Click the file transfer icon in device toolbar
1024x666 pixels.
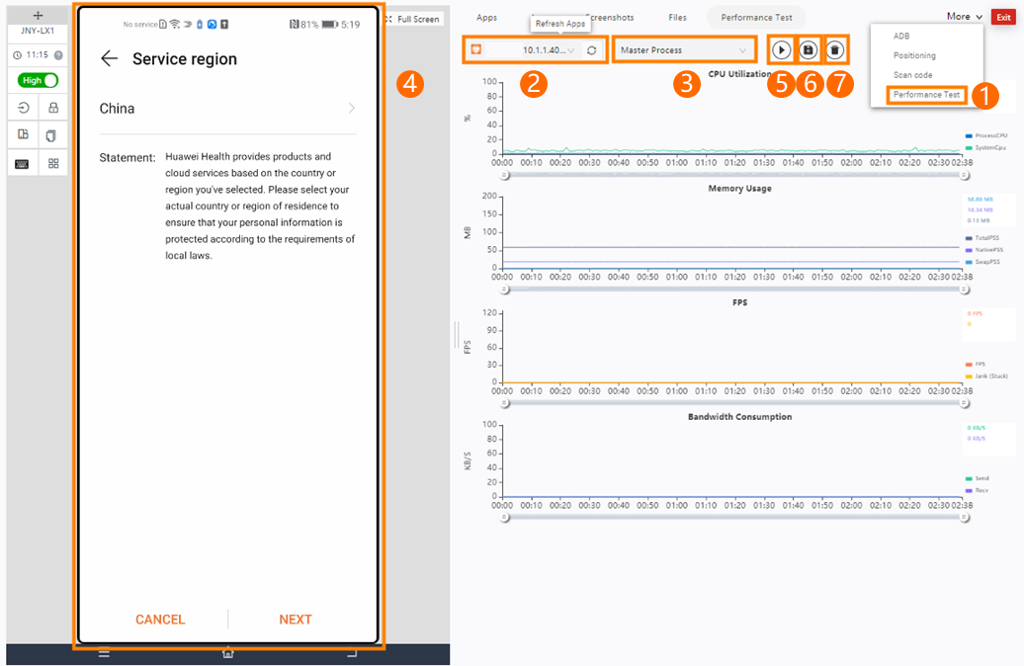23,134
